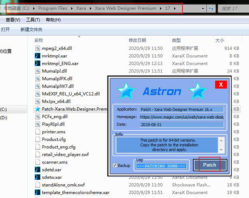Click the MumaIplW7.dll file icon
Viewport: 249px width, 198px height.
pyautogui.click(x=38, y=86)
